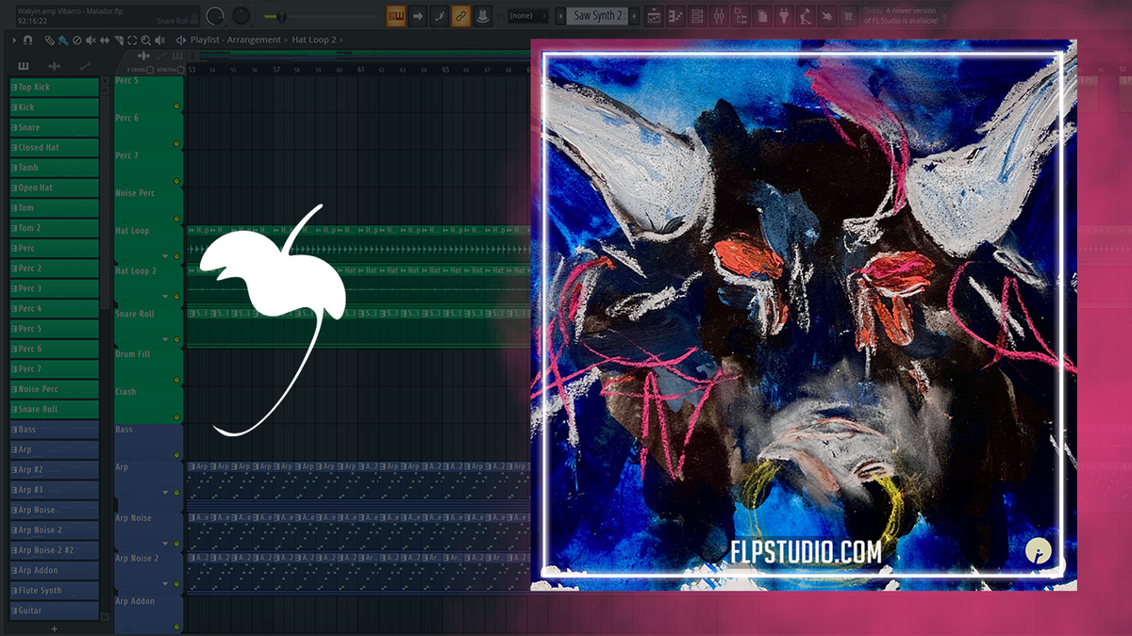
Task: Open the Channel Rack
Action: (697, 14)
